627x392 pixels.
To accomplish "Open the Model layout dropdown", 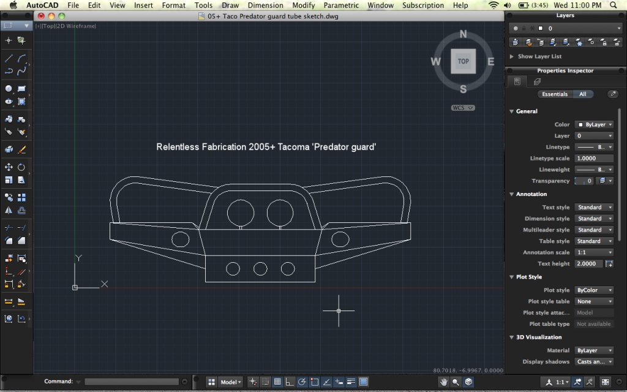I will (x=231, y=382).
